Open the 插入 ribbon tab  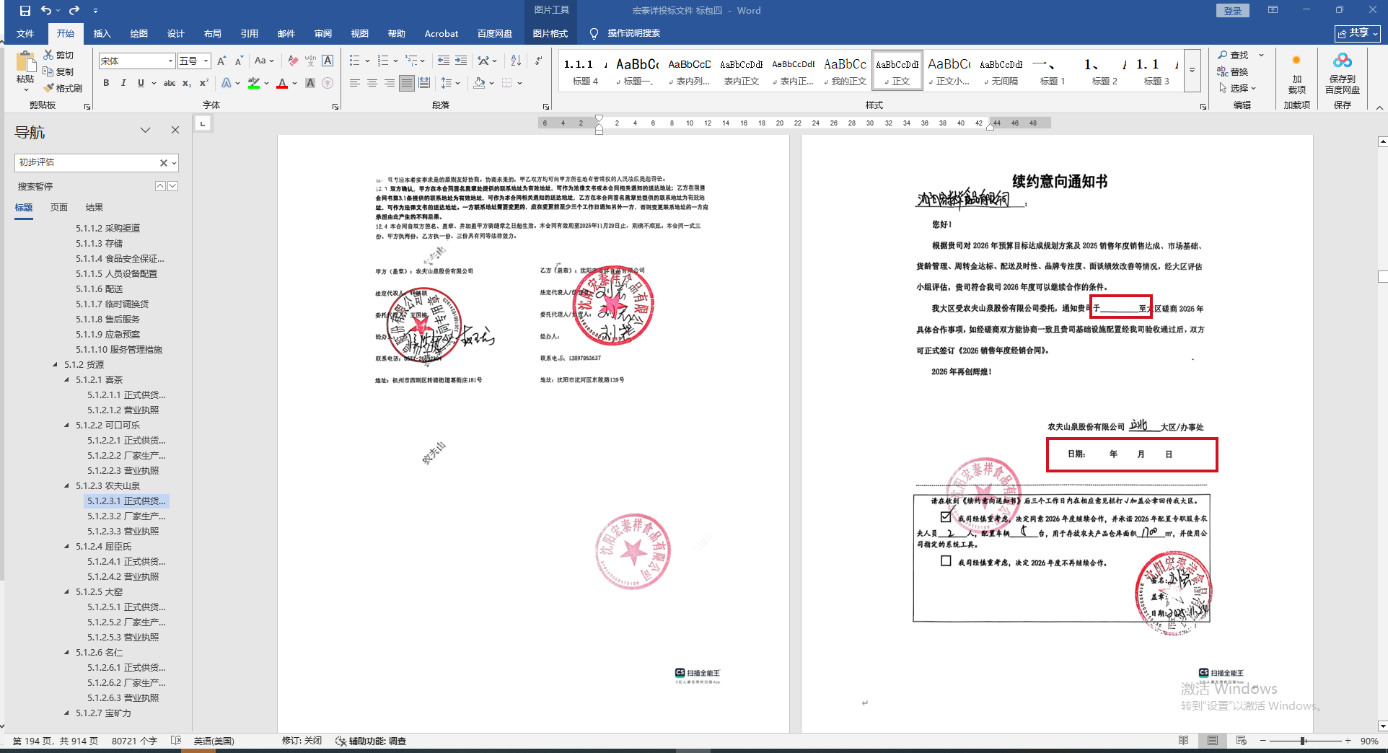[102, 33]
